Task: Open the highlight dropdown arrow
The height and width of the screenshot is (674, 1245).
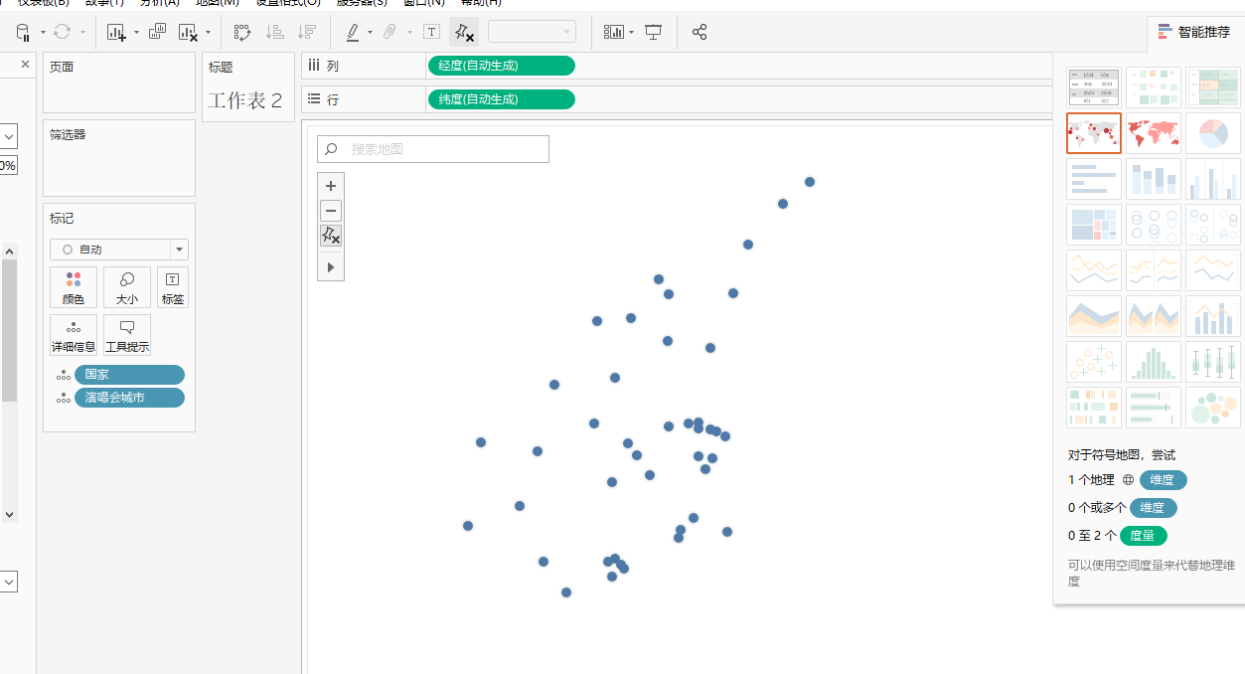Action: tap(370, 33)
